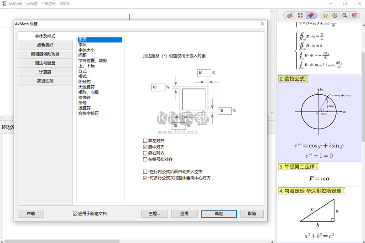
Task: Close the AxMath settings dialog
Action: click(262, 24)
